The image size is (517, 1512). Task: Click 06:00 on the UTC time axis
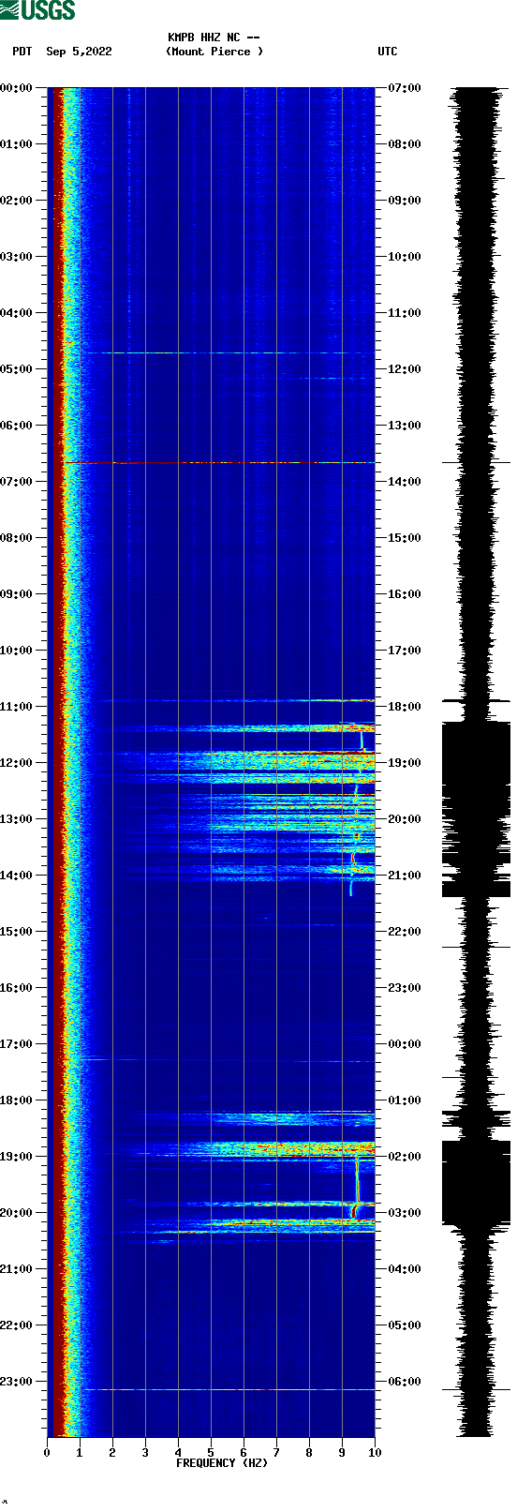(405, 1382)
